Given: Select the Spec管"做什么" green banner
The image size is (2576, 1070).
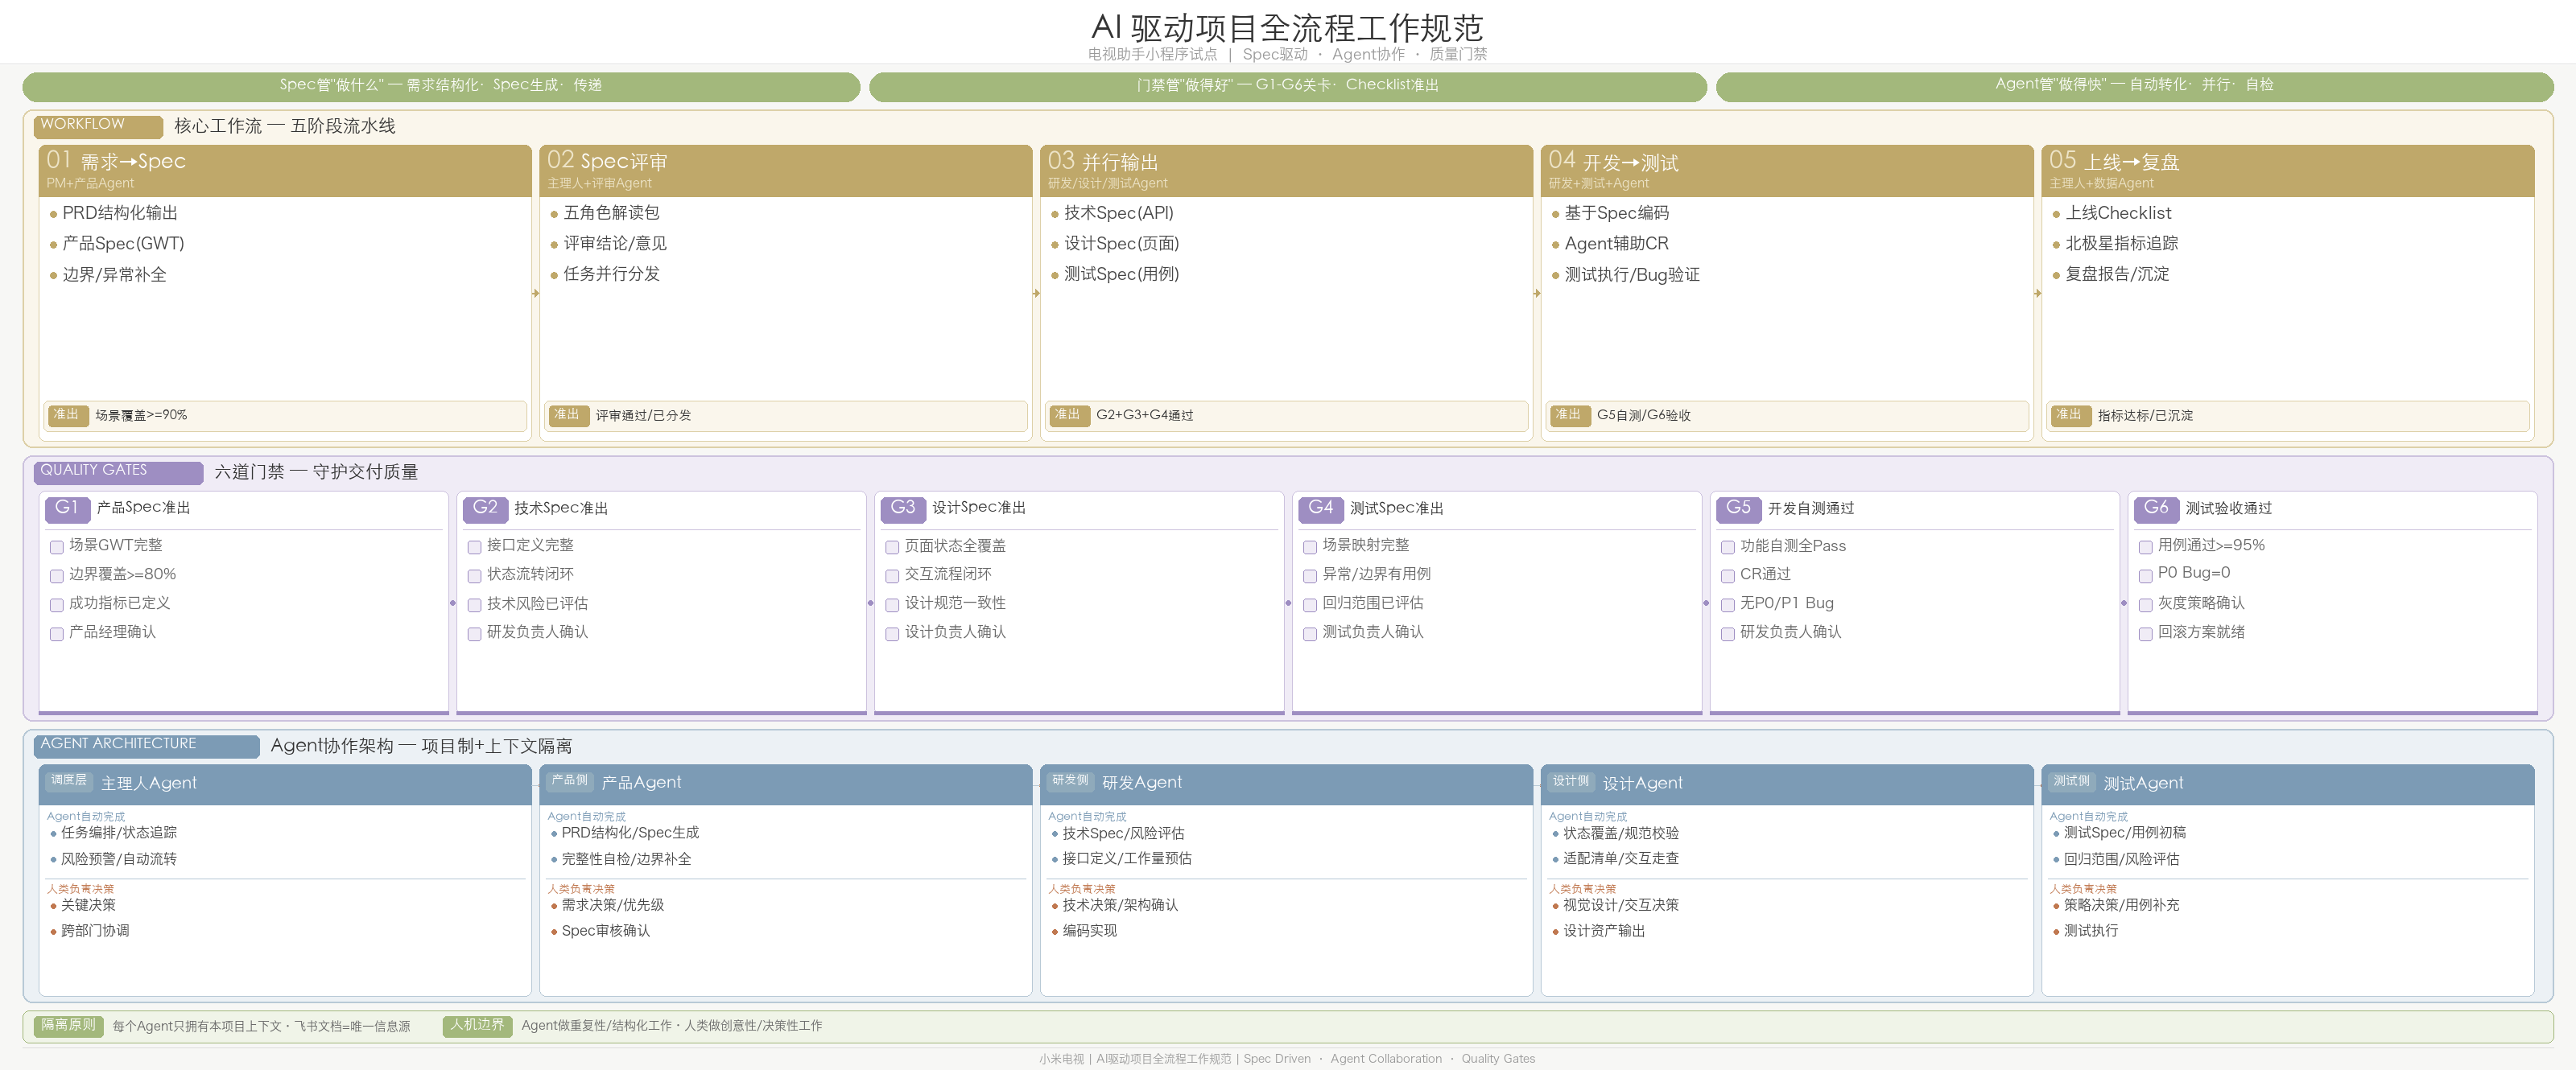Looking at the screenshot, I should click(441, 86).
